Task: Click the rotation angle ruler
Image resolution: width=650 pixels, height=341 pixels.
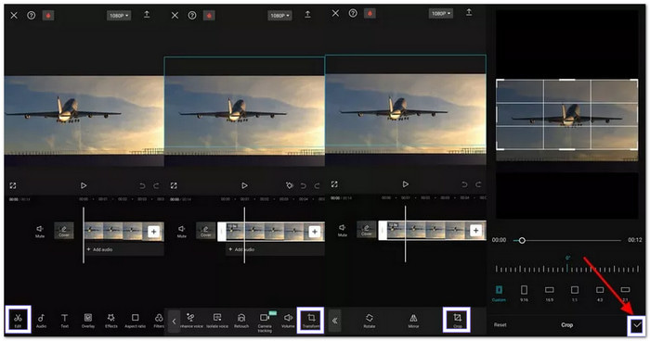Action: point(566,269)
